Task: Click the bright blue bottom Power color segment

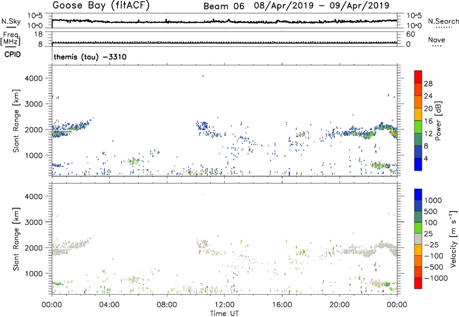Action: pyautogui.click(x=418, y=164)
